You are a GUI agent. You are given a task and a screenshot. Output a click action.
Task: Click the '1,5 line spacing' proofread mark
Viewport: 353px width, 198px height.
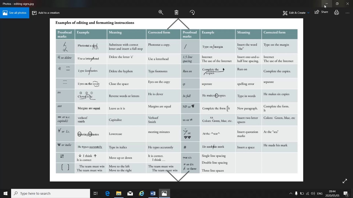coord(188,59)
